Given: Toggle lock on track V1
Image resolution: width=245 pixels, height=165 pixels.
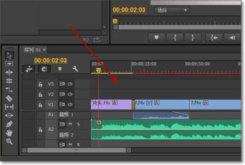Looking at the screenshot, I should [x=40, y=105].
